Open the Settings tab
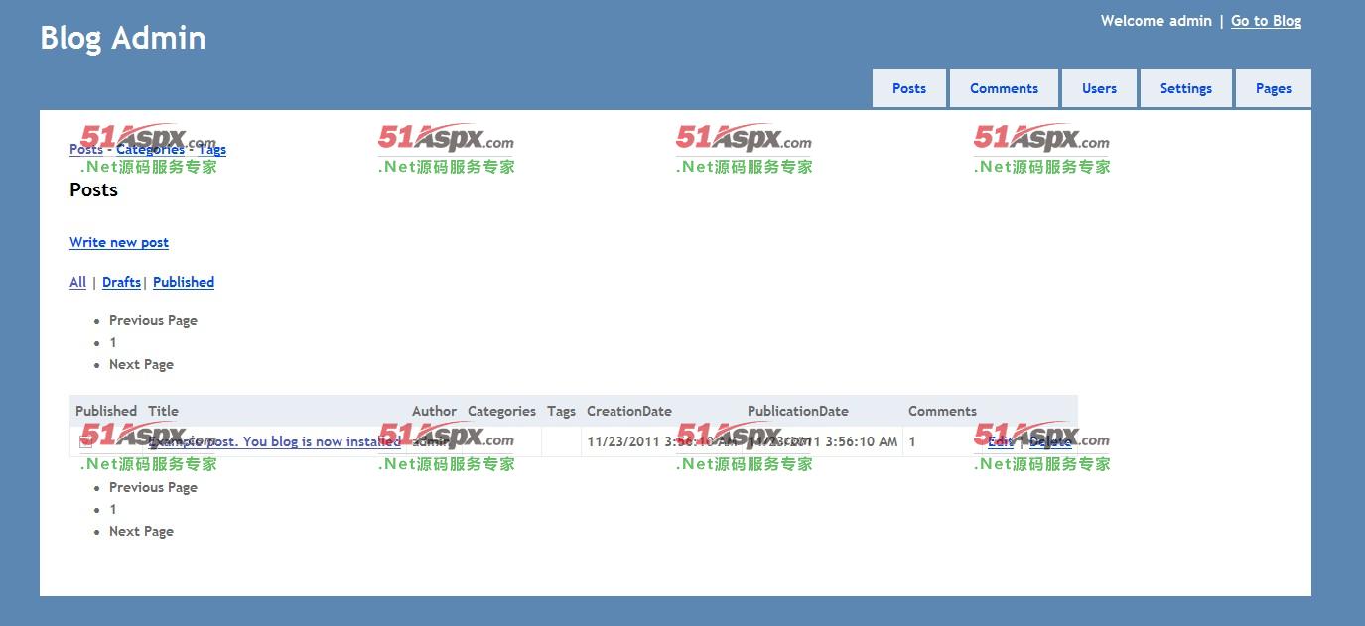This screenshot has height=626, width=1365. [x=1186, y=88]
